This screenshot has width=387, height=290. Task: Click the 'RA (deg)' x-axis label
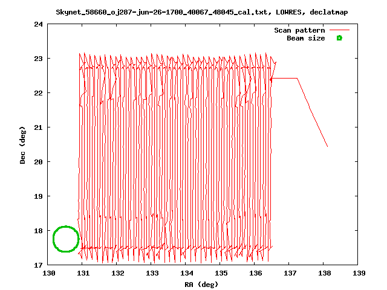(201, 285)
